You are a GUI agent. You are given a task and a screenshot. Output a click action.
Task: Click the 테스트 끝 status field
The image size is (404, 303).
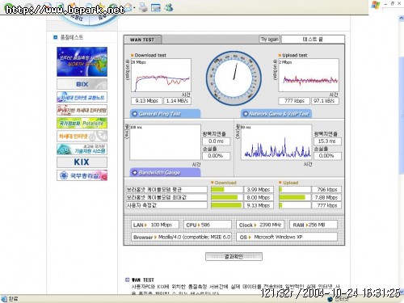(313, 40)
